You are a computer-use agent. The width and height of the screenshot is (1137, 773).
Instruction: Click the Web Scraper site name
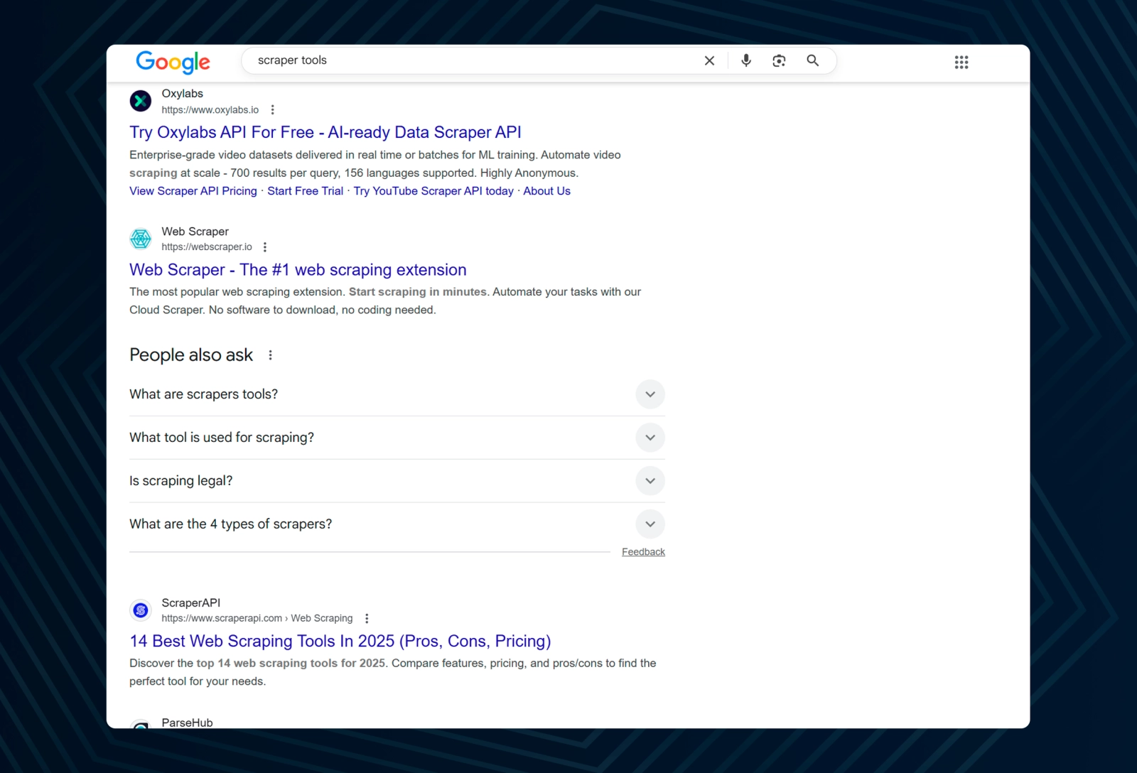coord(195,232)
